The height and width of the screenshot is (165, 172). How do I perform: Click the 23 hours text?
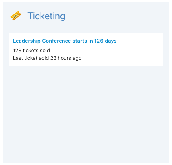point(61,58)
